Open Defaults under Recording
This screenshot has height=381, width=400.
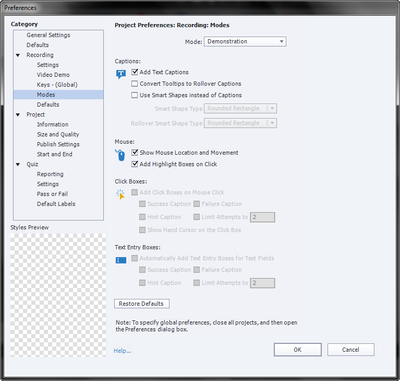(48, 105)
